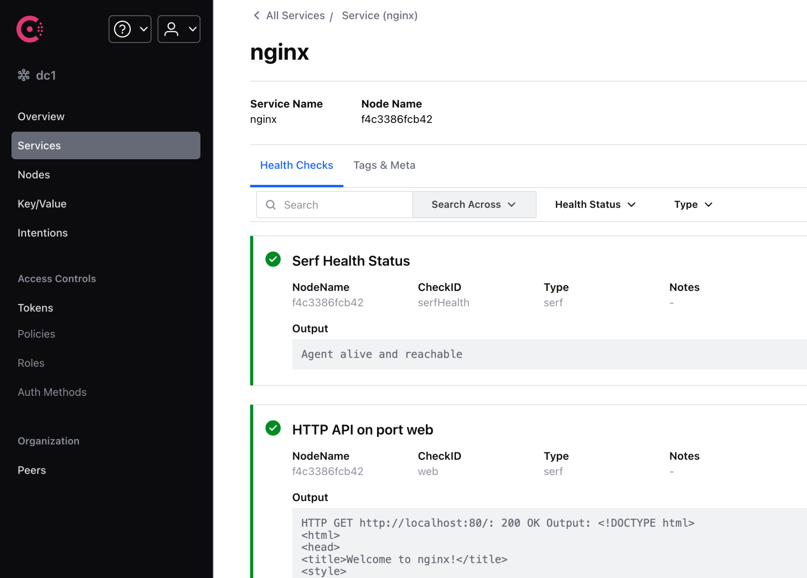807x578 pixels.
Task: Click the health checks Search field
Action: (343, 205)
